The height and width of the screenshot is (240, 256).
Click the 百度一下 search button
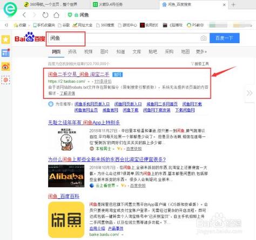[x=225, y=38]
